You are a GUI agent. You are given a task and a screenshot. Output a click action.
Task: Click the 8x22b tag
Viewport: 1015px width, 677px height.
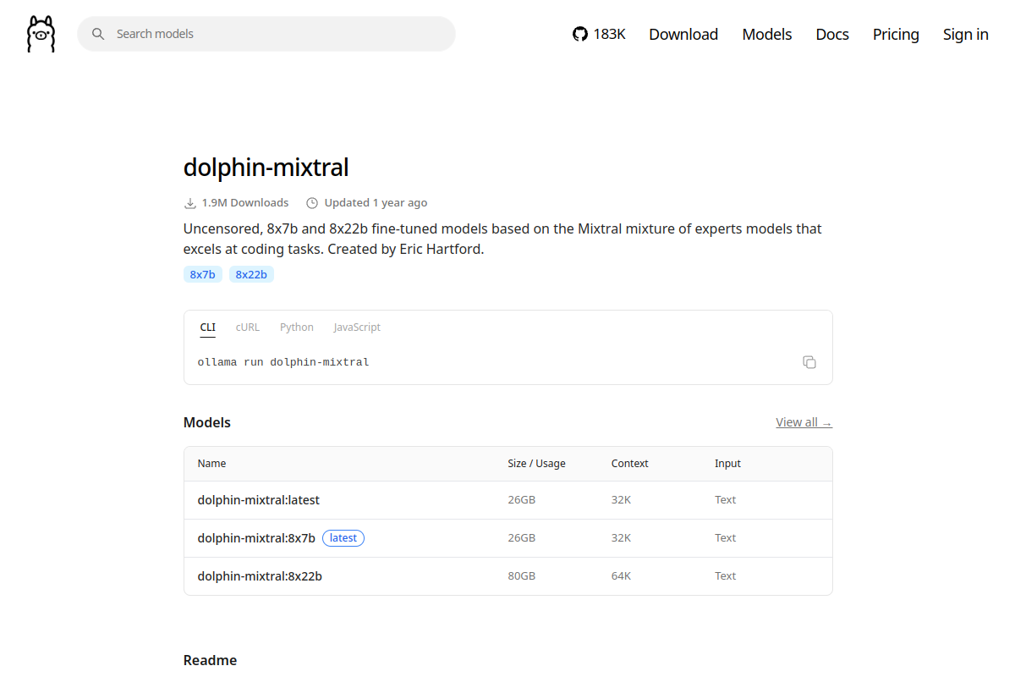click(251, 274)
